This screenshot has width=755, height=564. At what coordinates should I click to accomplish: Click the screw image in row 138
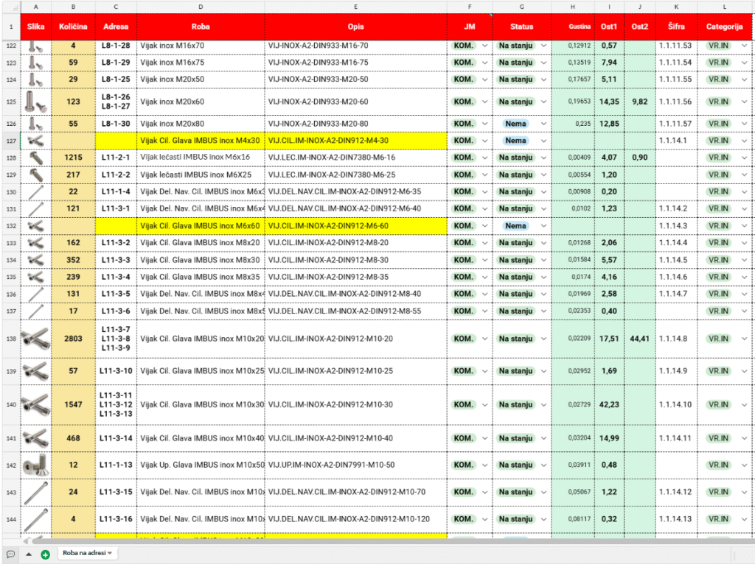35,339
